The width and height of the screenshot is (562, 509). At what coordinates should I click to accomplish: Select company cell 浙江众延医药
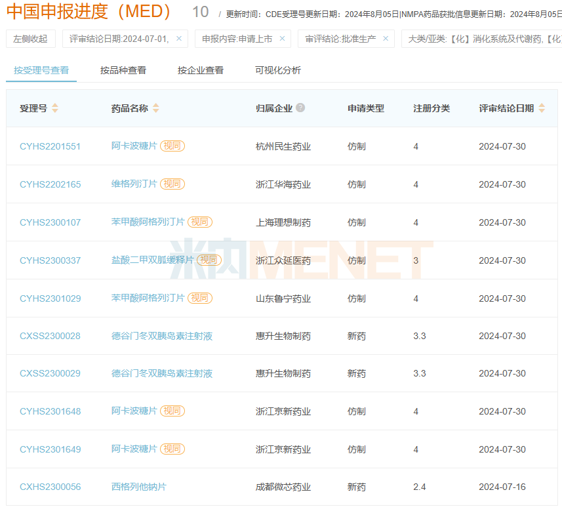(x=283, y=260)
